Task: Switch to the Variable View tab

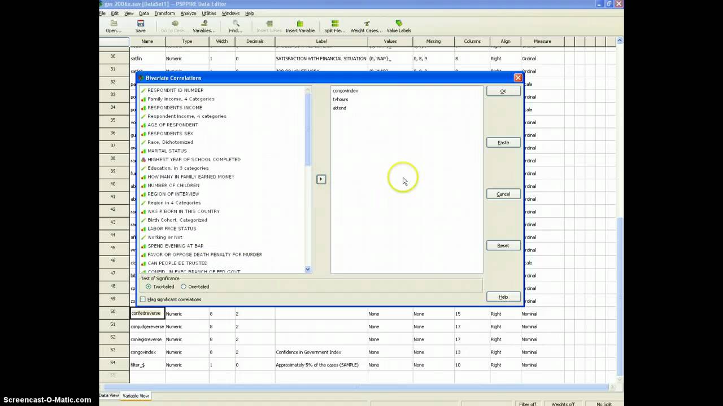Action: click(x=136, y=396)
